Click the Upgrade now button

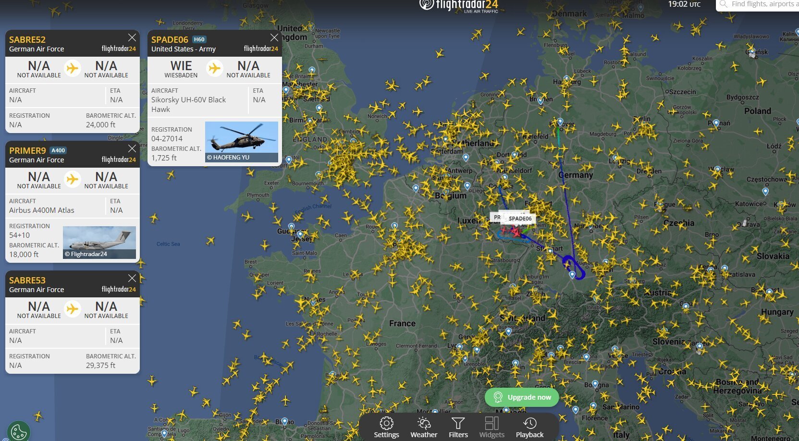[522, 397]
